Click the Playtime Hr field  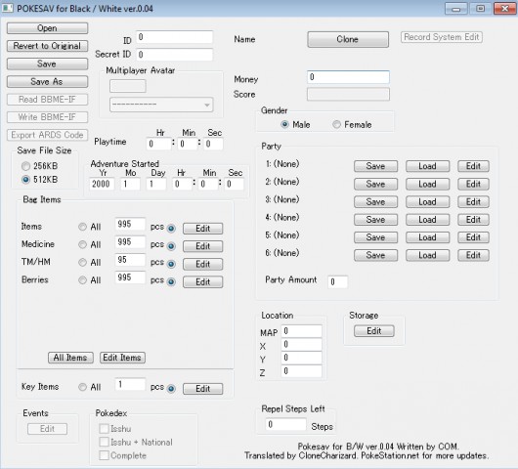(158, 144)
